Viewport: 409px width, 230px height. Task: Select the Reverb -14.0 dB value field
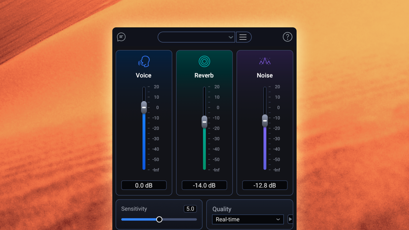click(x=204, y=185)
